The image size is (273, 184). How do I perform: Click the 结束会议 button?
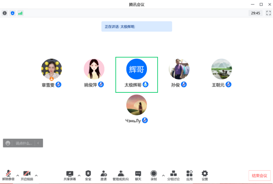(x=260, y=175)
